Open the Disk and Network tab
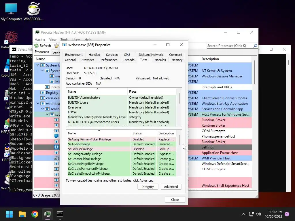295x221 pixels. tap(151, 55)
